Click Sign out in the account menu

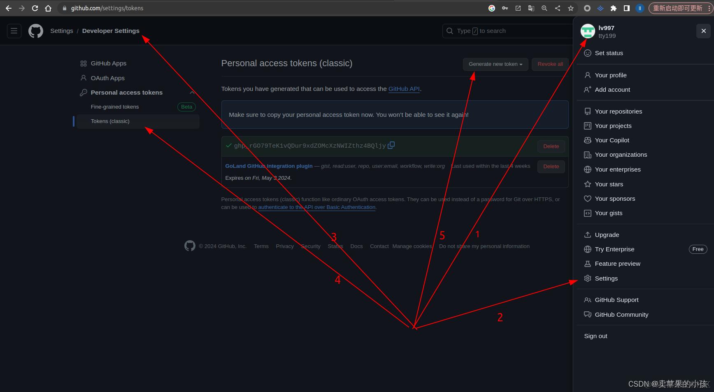click(595, 336)
